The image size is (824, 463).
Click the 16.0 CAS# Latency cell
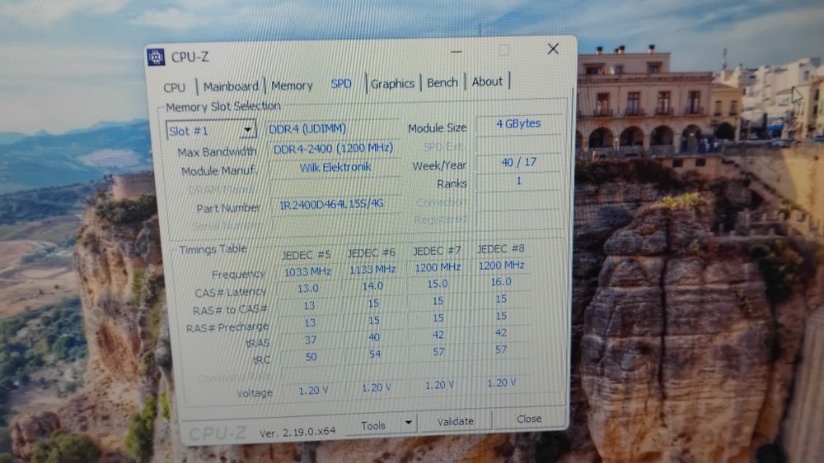[501, 282]
